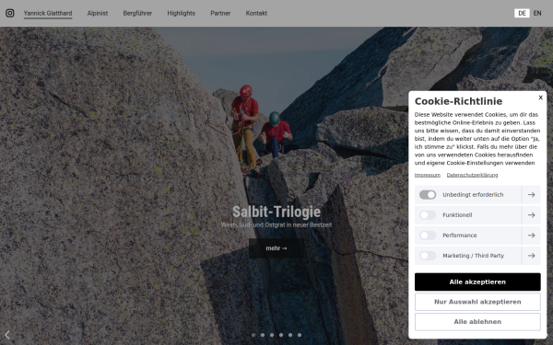Click Alle ablehnen button
Screen dimensions: 553x345
477,322
